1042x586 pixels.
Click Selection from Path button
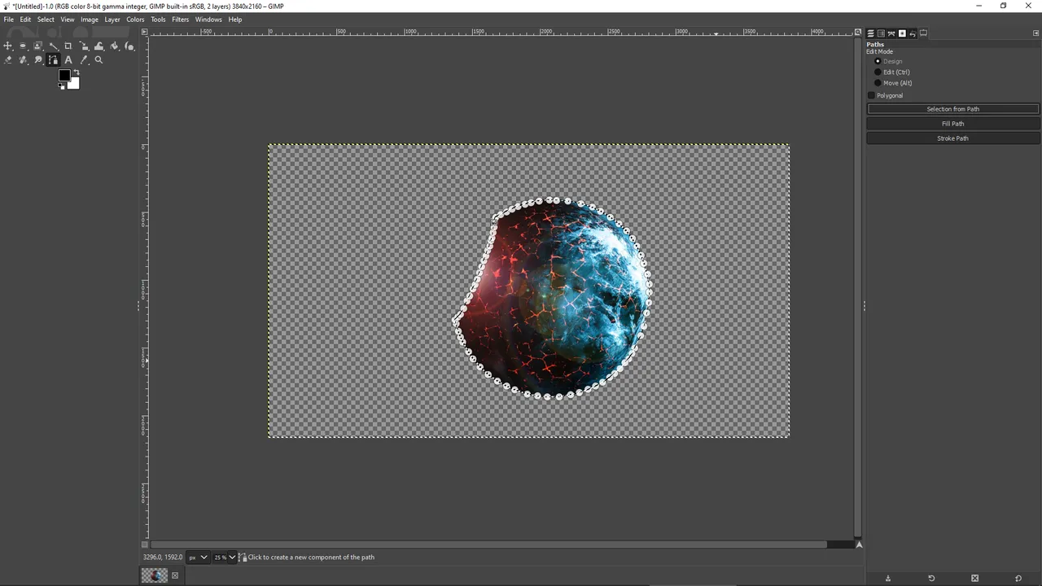952,109
